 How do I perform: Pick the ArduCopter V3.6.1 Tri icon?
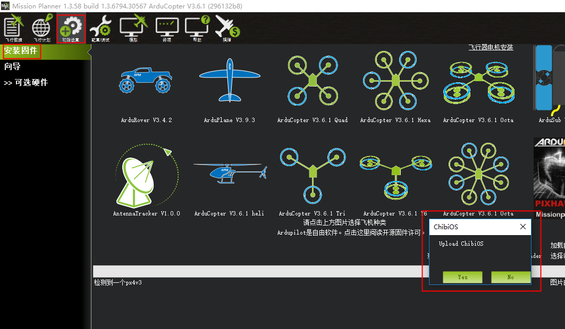(x=313, y=176)
